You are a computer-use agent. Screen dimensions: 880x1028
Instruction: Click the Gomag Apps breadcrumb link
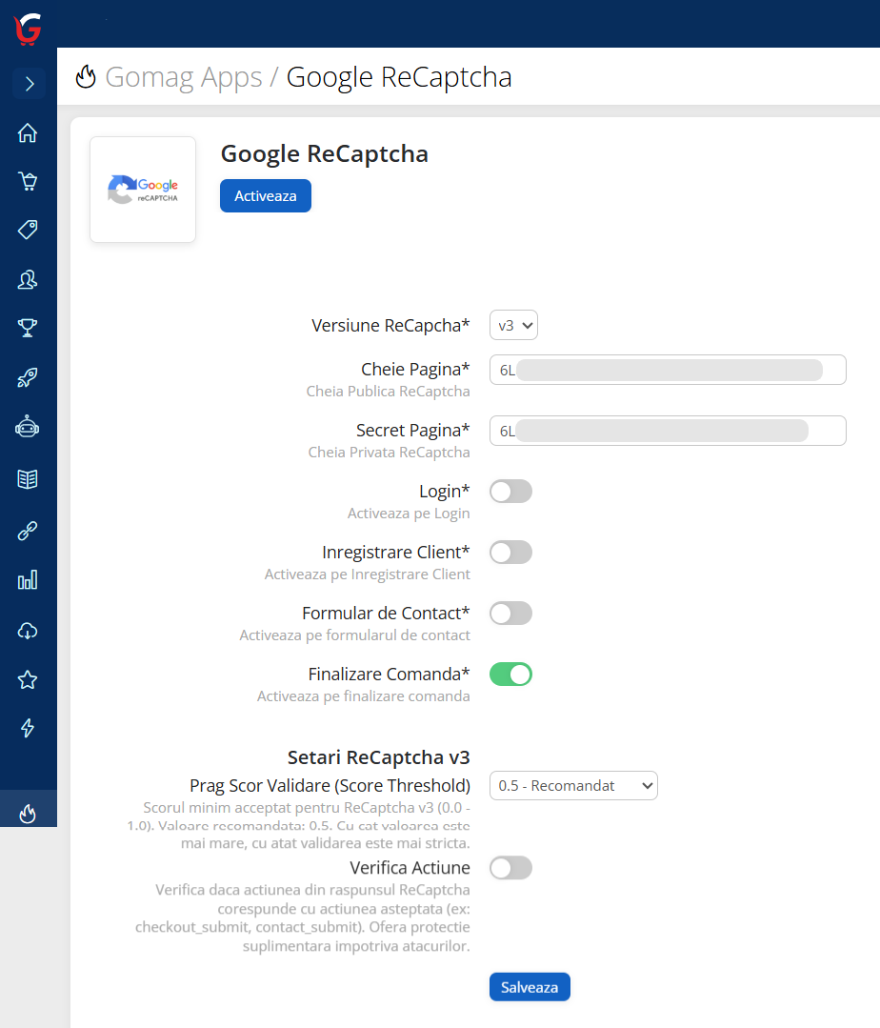coord(184,77)
